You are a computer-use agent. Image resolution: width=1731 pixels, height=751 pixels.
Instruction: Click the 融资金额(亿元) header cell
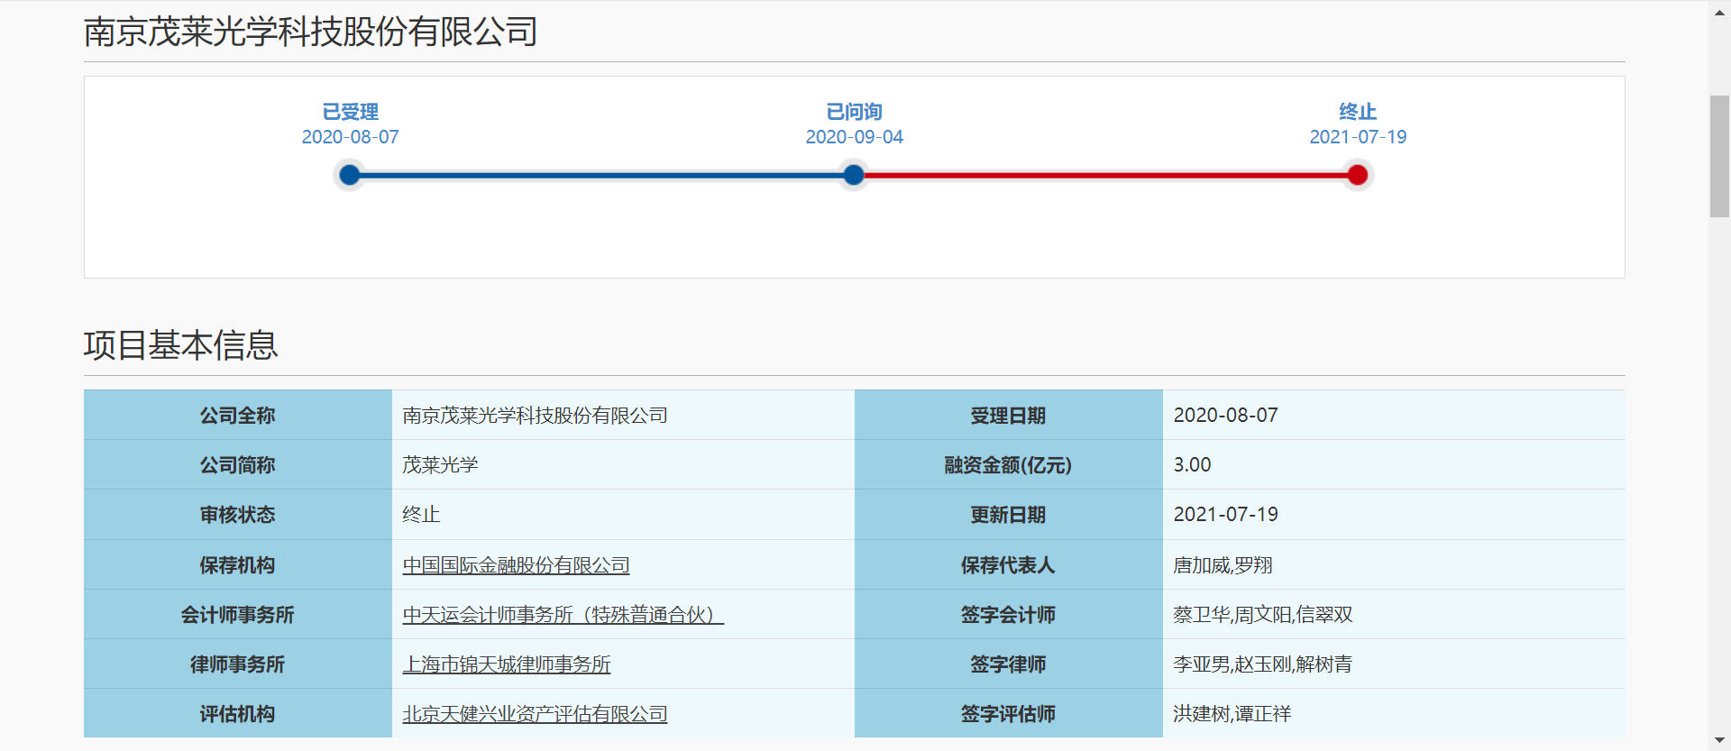point(1009,465)
